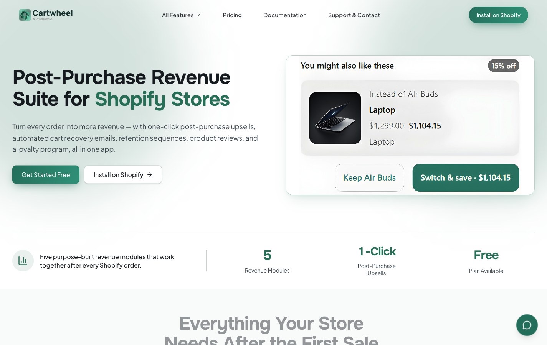Click hero Install on Shopify outlined button
This screenshot has height=345, width=547.
[x=123, y=174]
